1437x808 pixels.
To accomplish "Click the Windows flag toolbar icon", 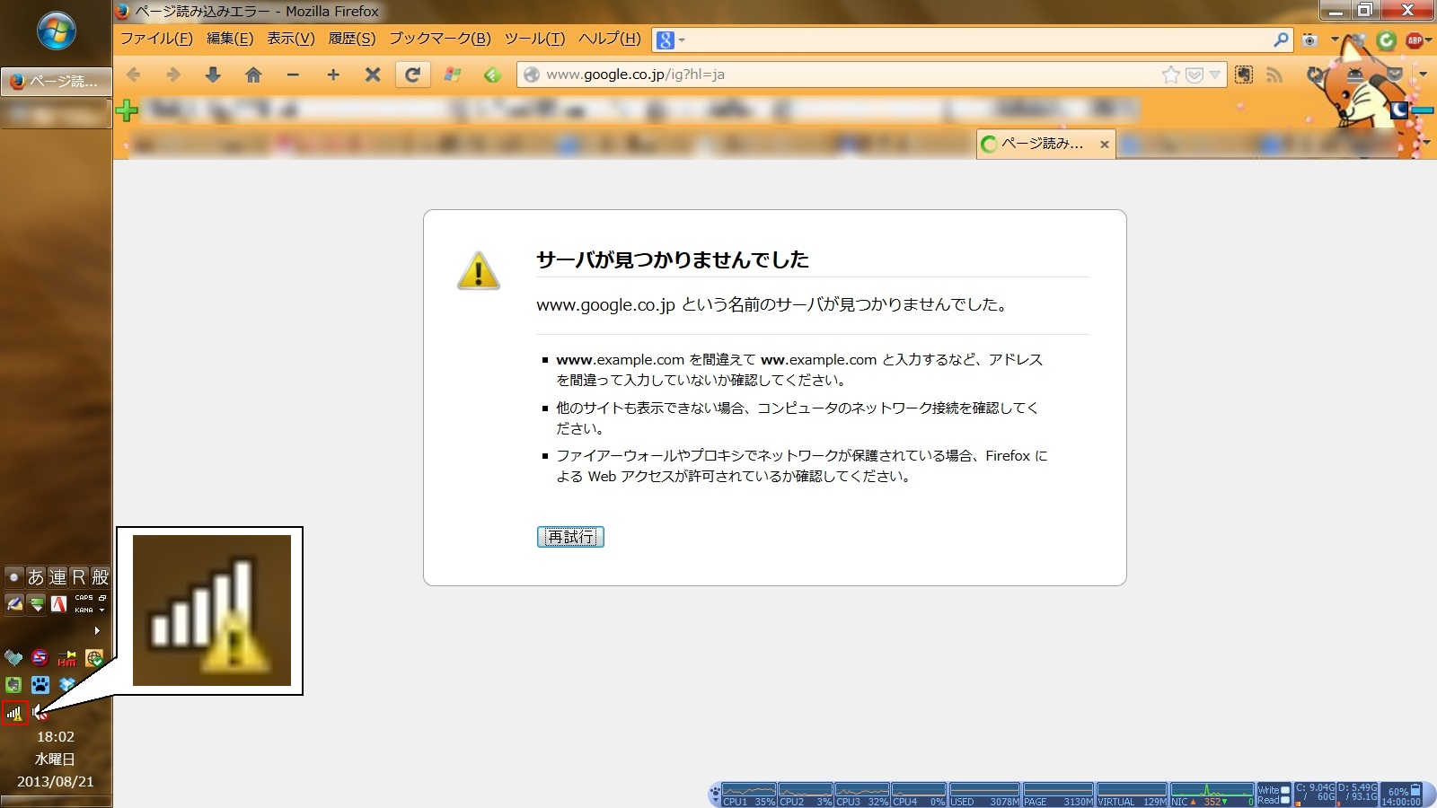I will coord(453,75).
